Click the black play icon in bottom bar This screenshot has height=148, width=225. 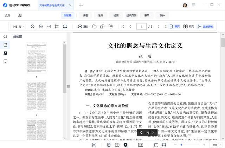point(126,145)
